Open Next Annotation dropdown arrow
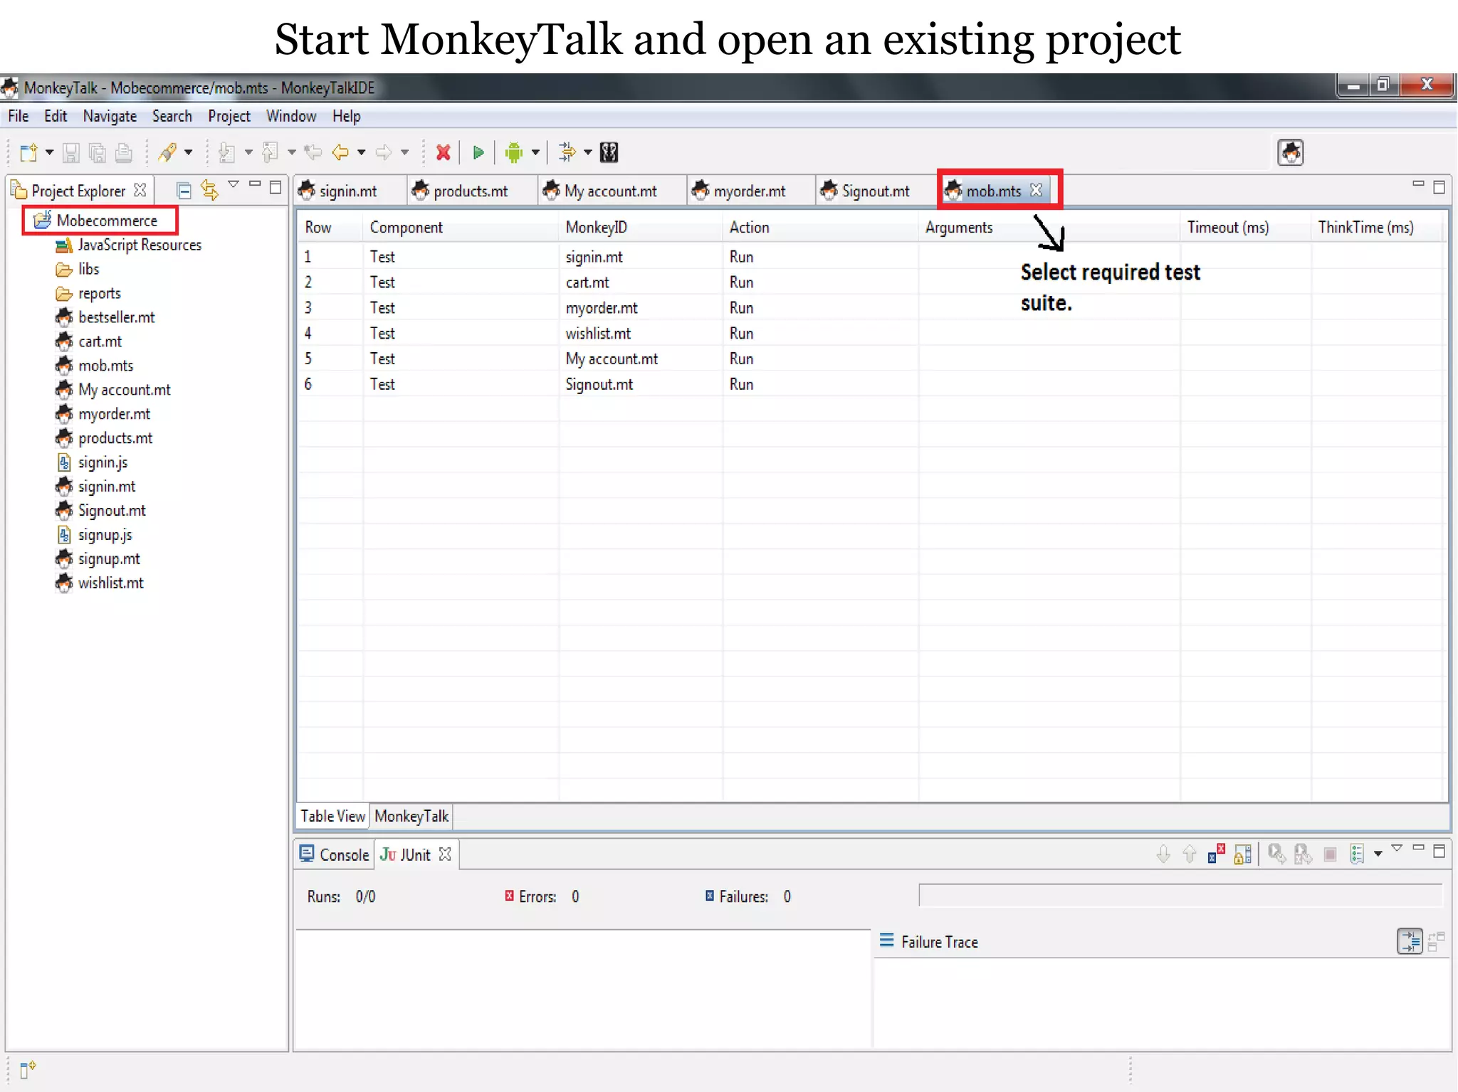Image resolution: width=1458 pixels, height=1092 pixels. tap(248, 152)
